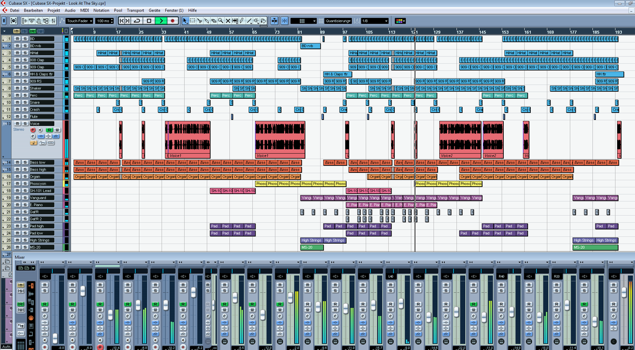Open the track list options arrow
The width and height of the screenshot is (635, 350).
4,31
